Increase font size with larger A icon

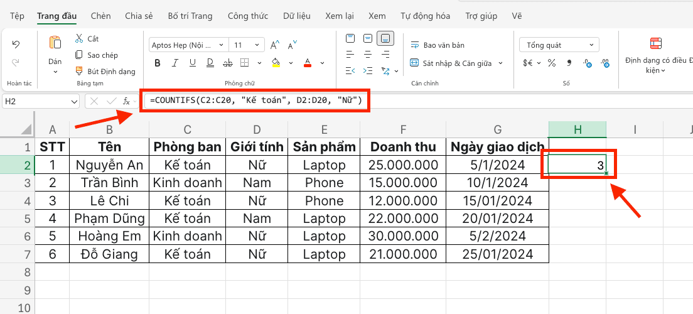coord(275,45)
